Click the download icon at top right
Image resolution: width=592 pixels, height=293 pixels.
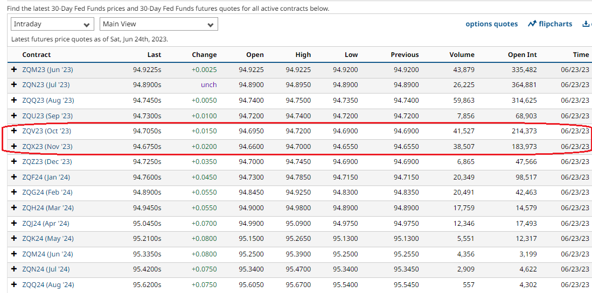pyautogui.click(x=586, y=24)
